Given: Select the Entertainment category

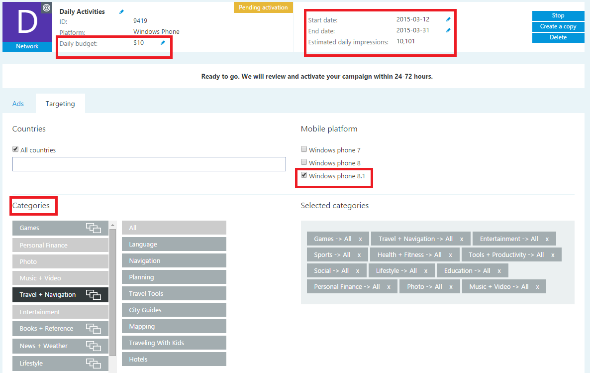Looking at the screenshot, I should [x=60, y=312].
